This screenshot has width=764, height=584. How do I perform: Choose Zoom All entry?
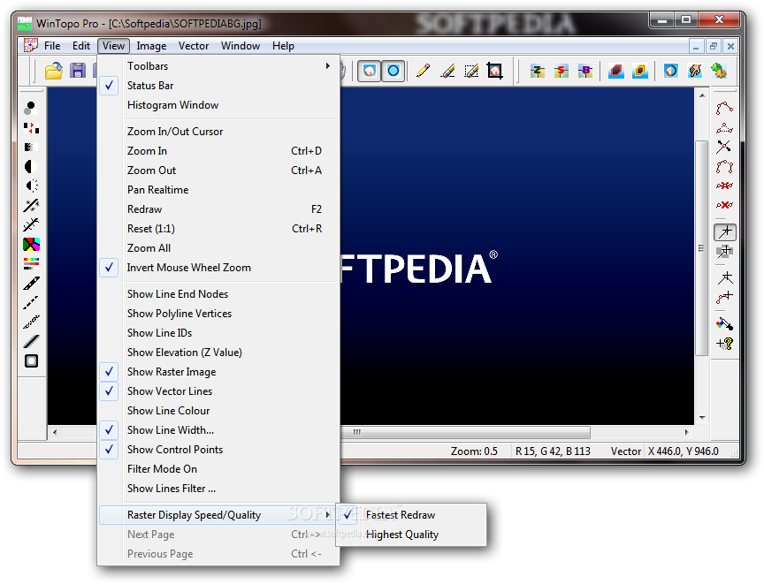tap(218, 248)
